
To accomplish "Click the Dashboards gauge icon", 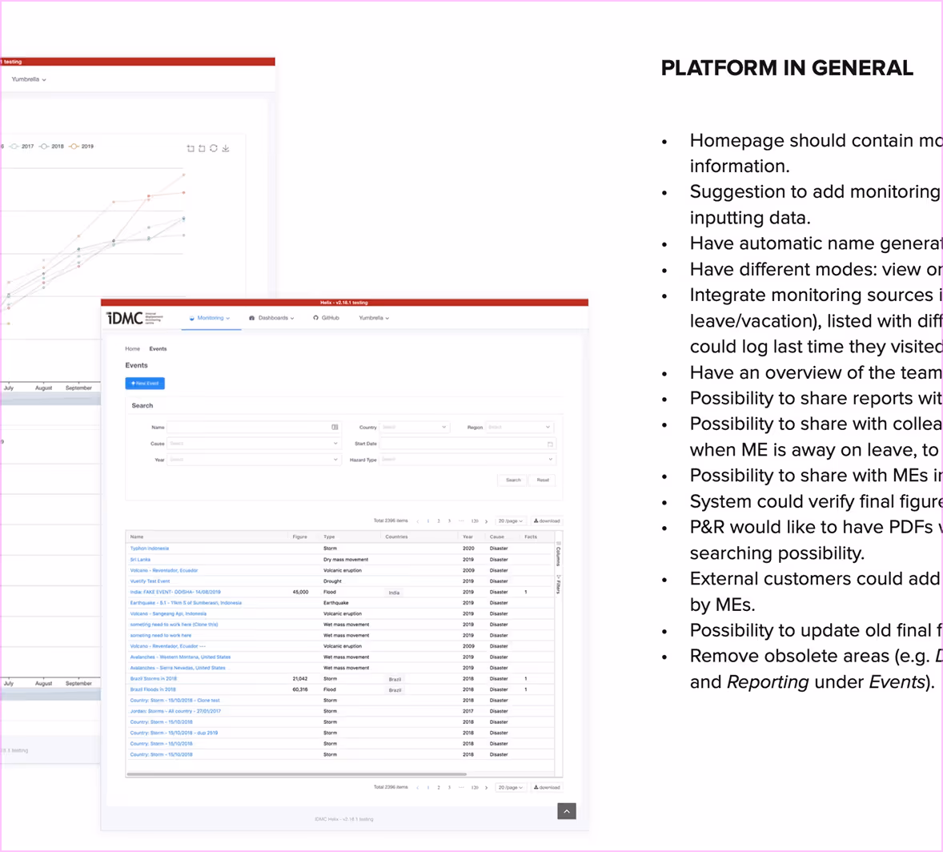I will [x=252, y=318].
